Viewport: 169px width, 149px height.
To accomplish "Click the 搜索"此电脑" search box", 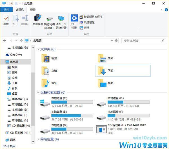I will click(x=144, y=41).
